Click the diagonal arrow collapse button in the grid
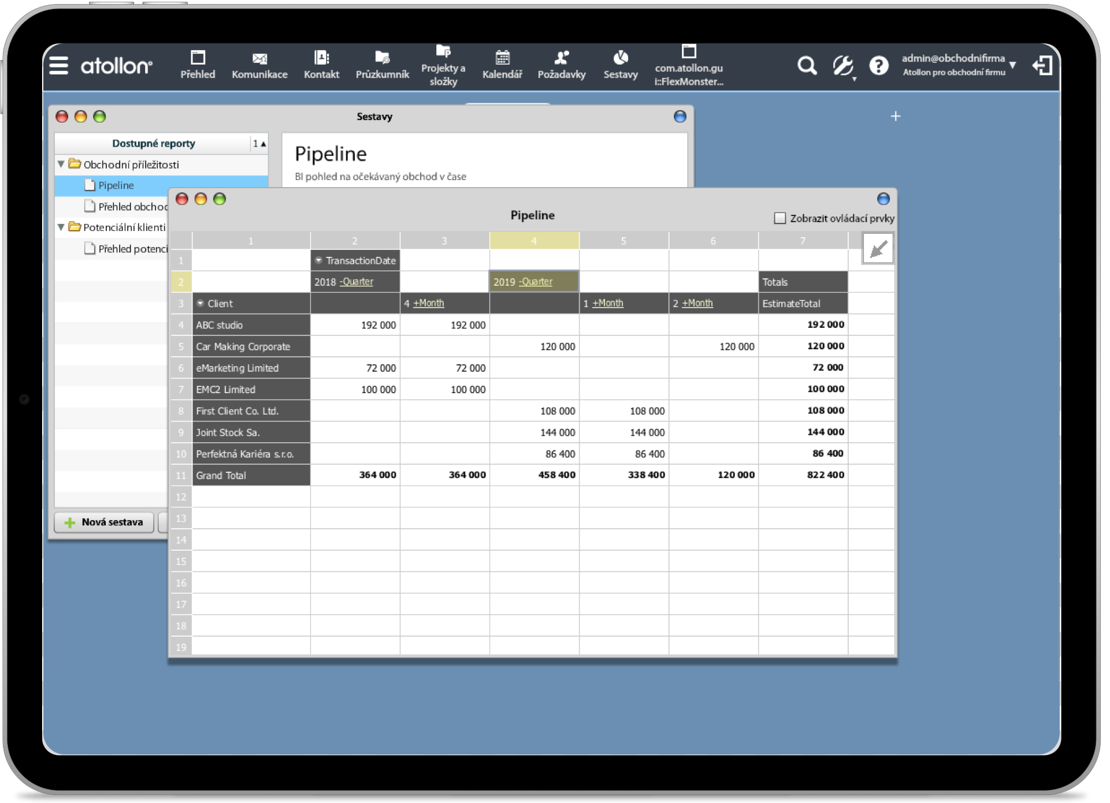The width and height of the screenshot is (1110, 803). click(x=878, y=249)
